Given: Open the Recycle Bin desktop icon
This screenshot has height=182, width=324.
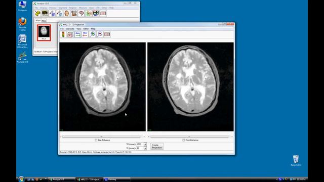Looking at the screenshot, I should pos(296,161).
